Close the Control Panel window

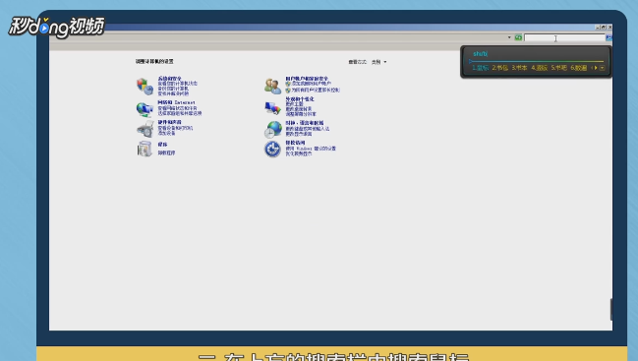[609, 28]
